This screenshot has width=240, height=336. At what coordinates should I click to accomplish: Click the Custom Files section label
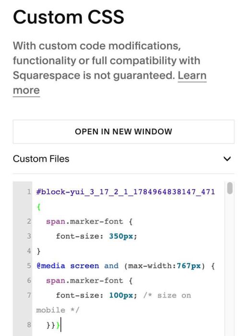coord(41,159)
